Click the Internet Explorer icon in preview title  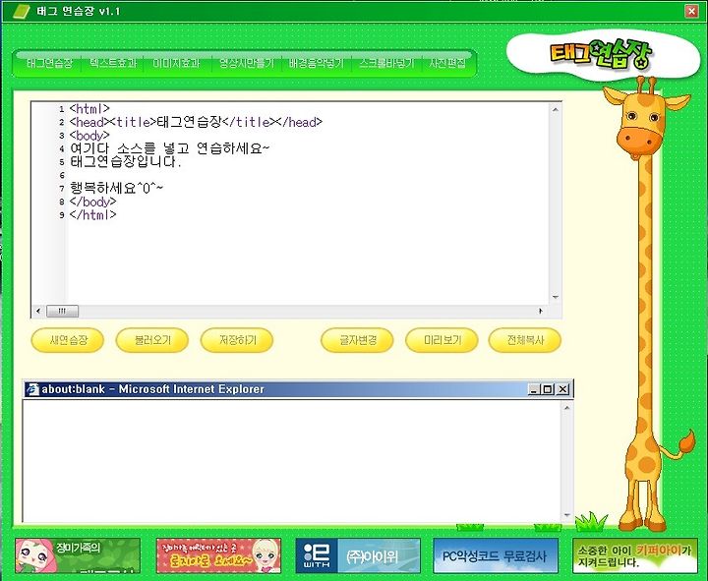pos(32,389)
